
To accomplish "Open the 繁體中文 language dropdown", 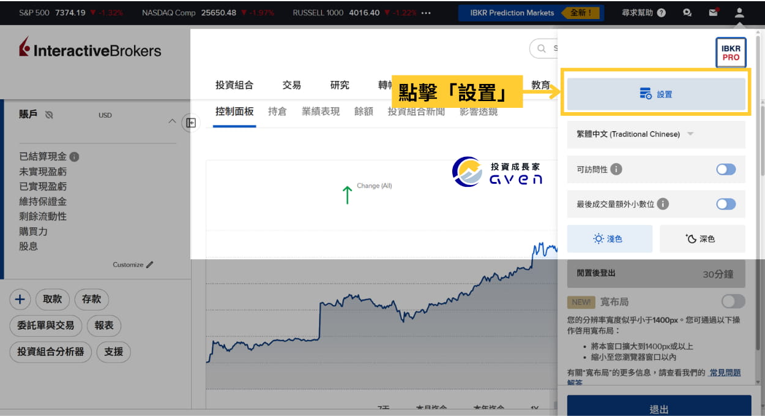I will (656, 134).
